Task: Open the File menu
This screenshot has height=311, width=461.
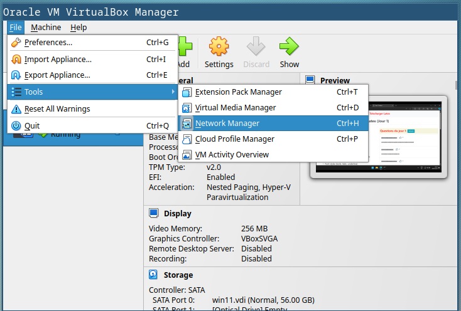Action: click(x=16, y=28)
